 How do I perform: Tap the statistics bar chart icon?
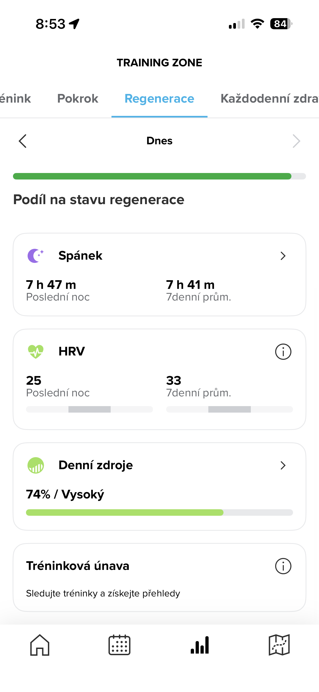pos(200,645)
